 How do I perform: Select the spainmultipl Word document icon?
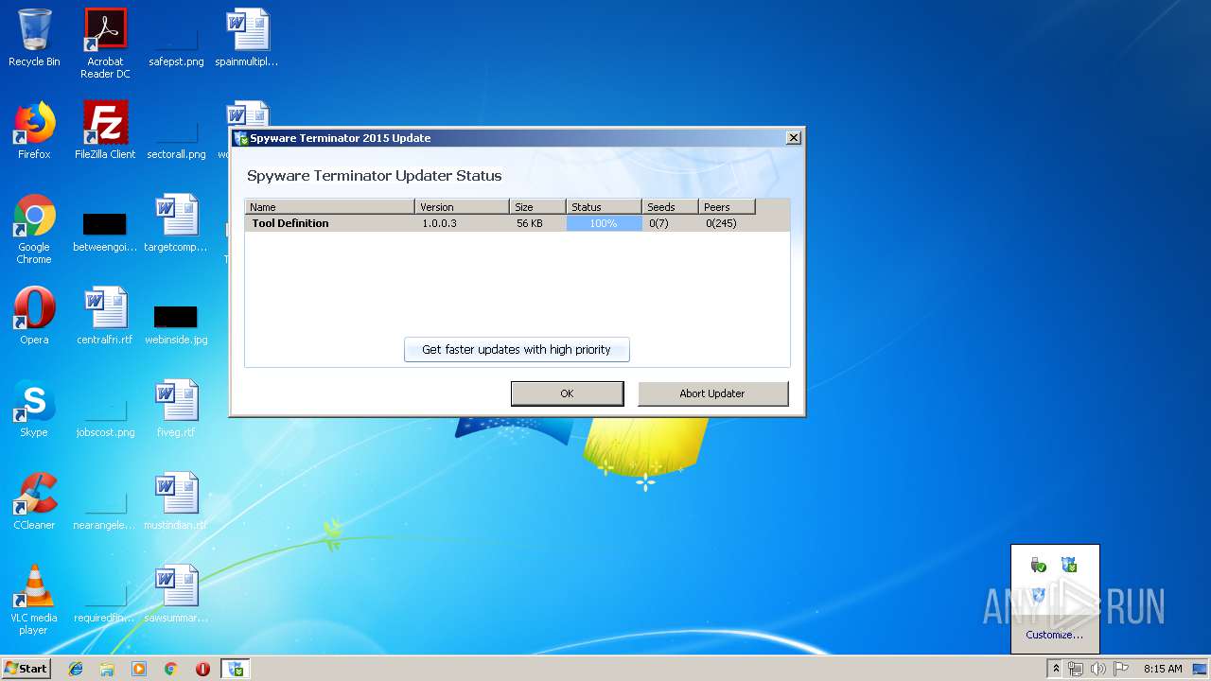click(247, 38)
